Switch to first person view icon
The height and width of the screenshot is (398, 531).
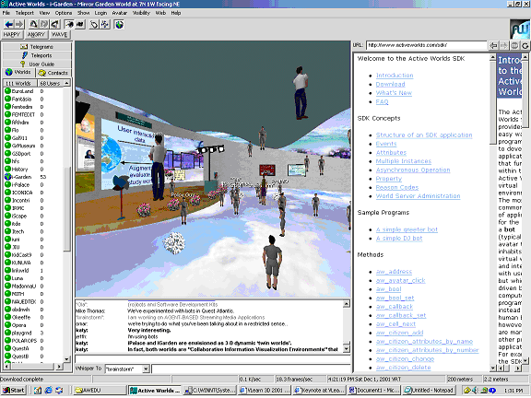click(33, 24)
